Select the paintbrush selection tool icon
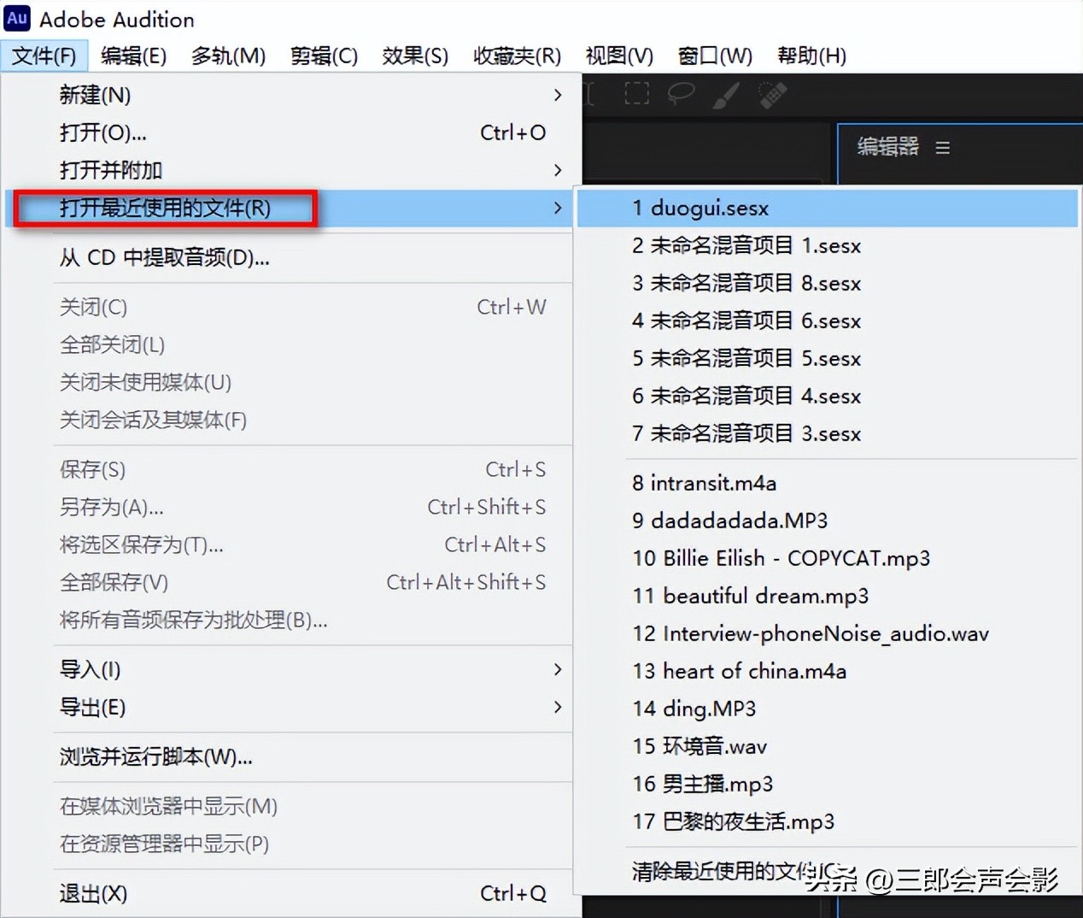 [726, 94]
